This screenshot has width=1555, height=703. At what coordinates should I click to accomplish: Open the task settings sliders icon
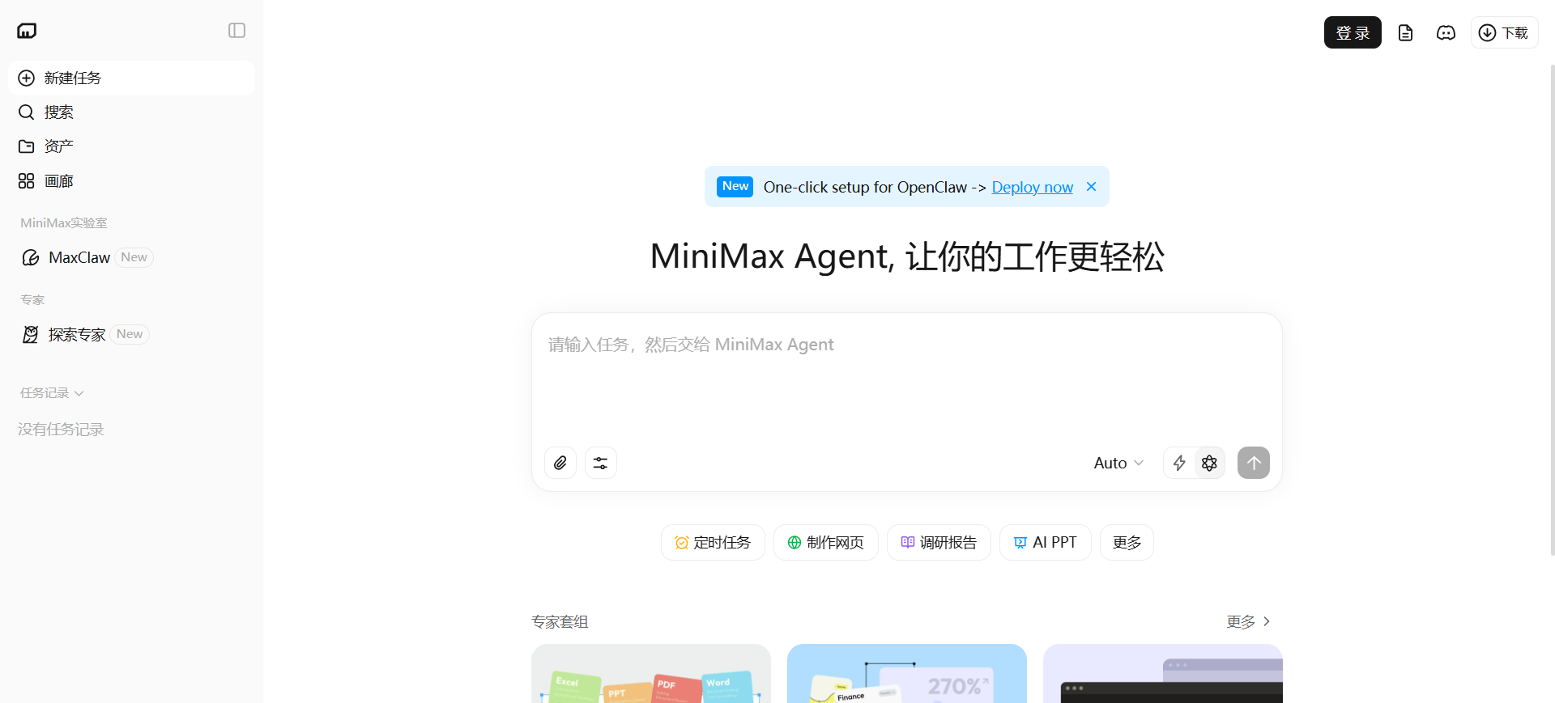click(x=601, y=463)
